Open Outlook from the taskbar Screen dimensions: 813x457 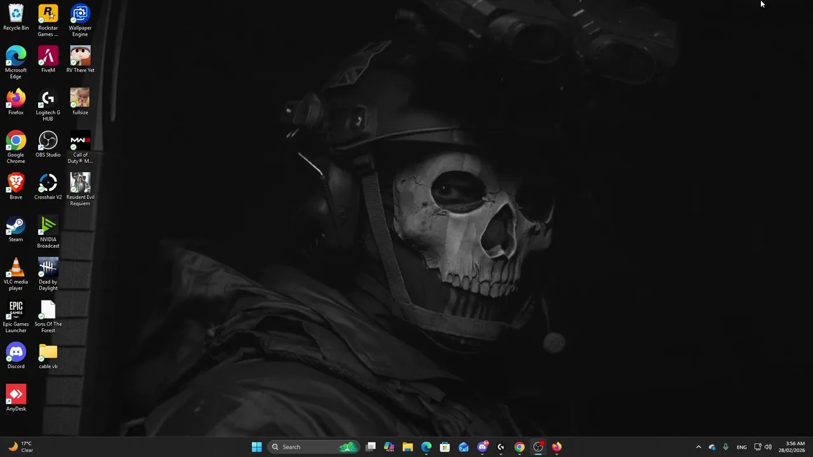coord(464,447)
